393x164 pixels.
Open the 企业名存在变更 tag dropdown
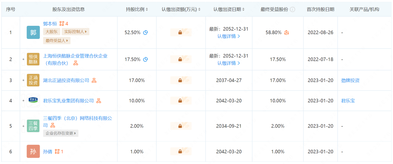61,133
